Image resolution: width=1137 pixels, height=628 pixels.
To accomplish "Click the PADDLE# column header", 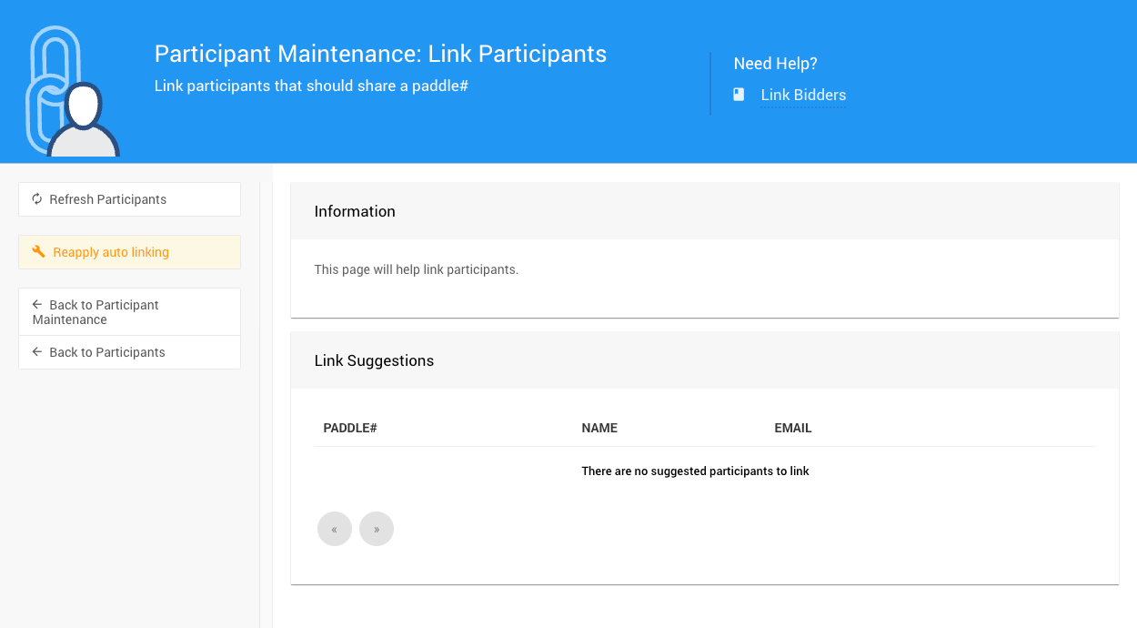I will click(350, 428).
